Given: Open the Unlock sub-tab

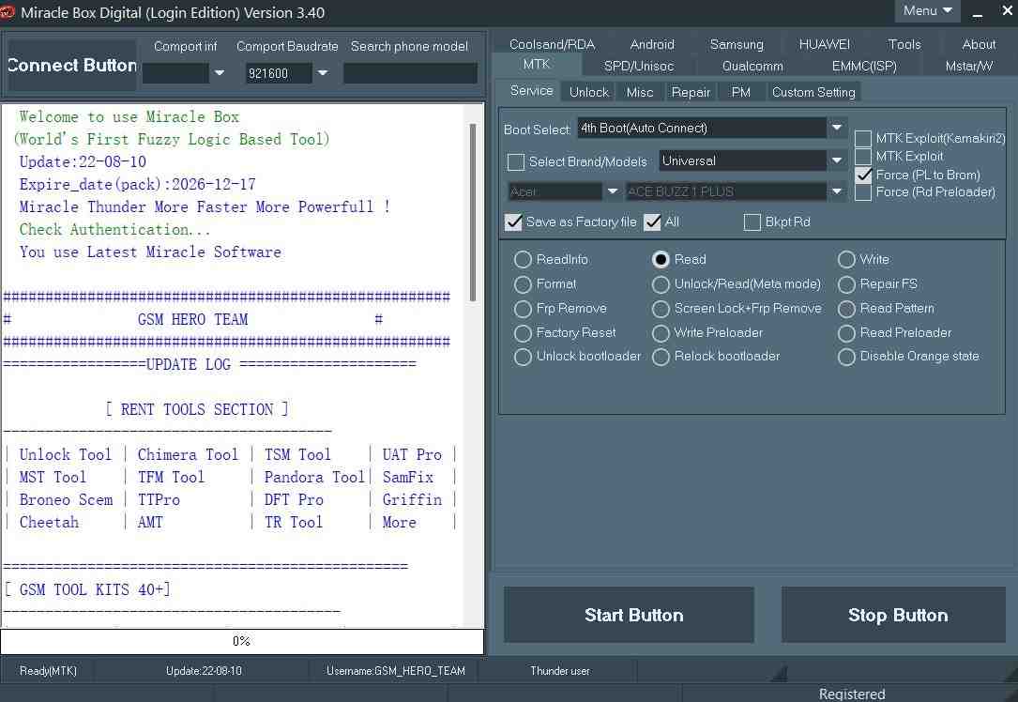Looking at the screenshot, I should coord(589,92).
